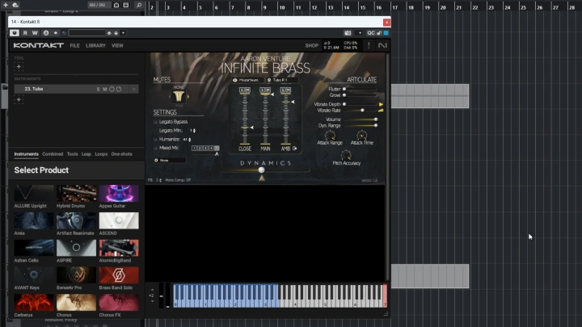Enable Mixed Mic checkbox

pos(155,148)
